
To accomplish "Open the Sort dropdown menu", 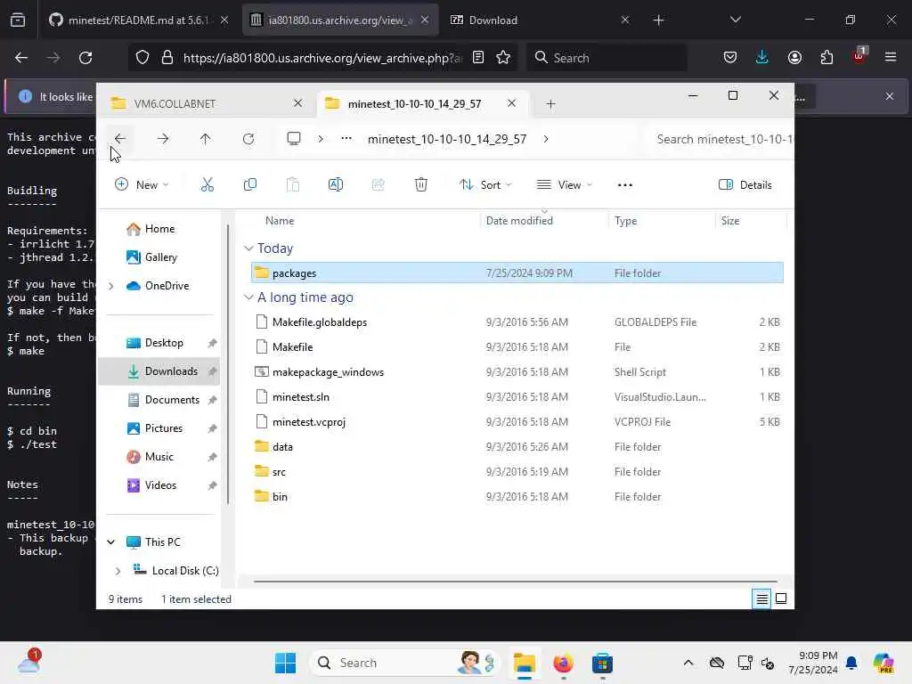I will pos(485,185).
